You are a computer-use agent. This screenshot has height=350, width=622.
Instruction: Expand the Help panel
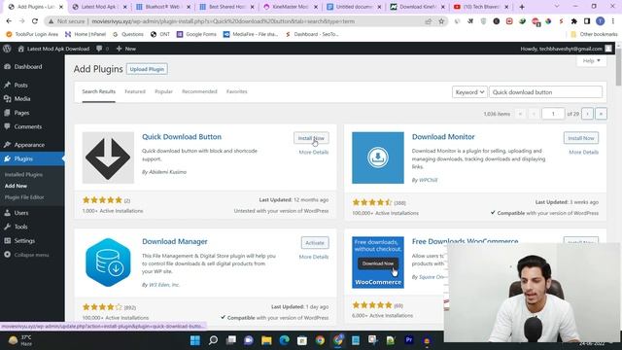592,60
